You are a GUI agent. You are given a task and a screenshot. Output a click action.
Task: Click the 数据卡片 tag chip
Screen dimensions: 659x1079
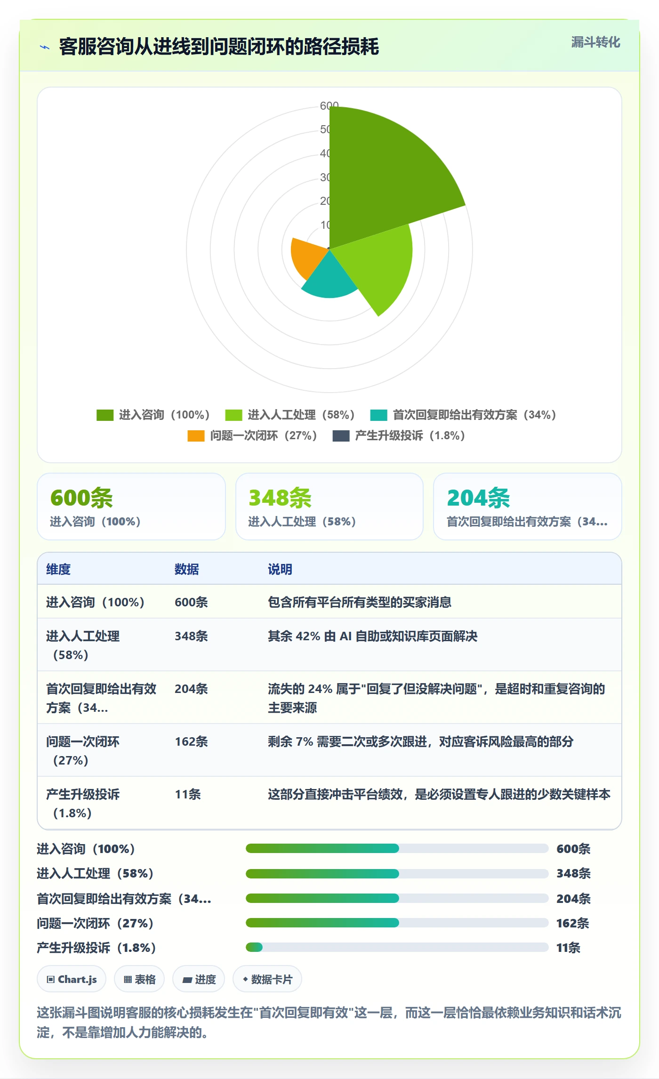click(x=267, y=979)
